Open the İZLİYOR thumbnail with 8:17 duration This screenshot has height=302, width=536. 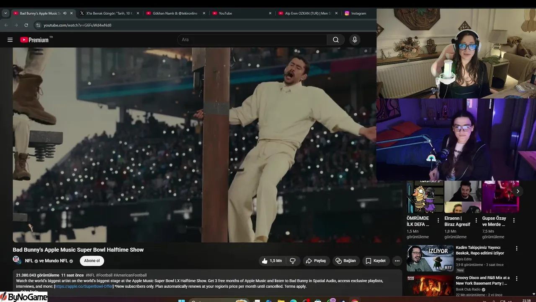coord(430,258)
